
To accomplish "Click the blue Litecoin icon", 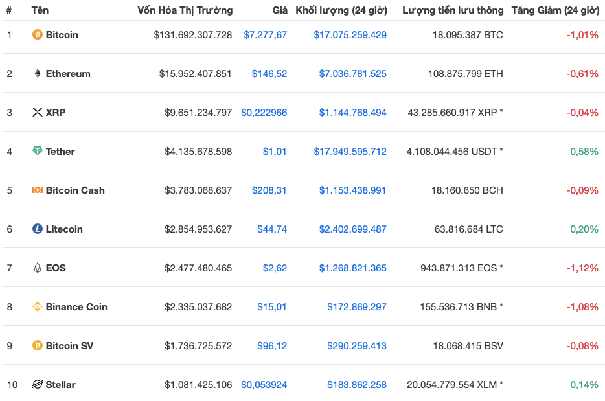I will pyautogui.click(x=38, y=229).
